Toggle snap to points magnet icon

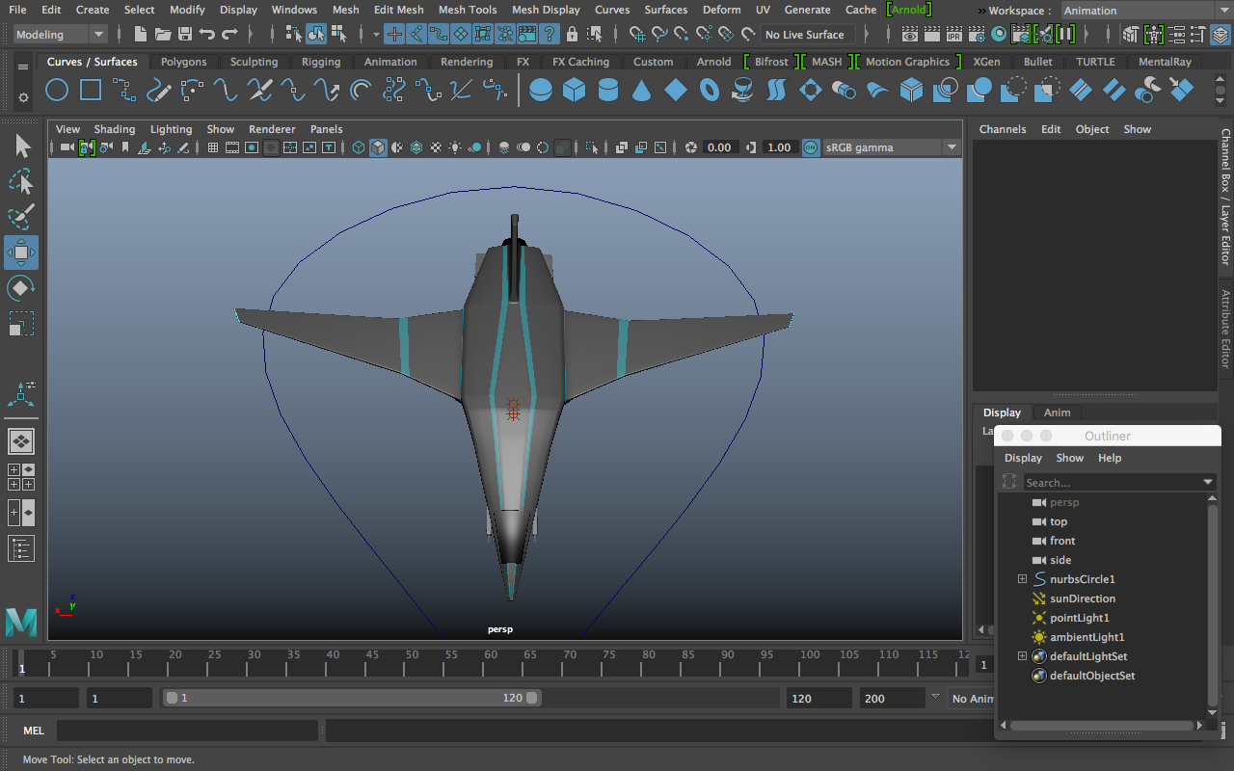point(682,35)
